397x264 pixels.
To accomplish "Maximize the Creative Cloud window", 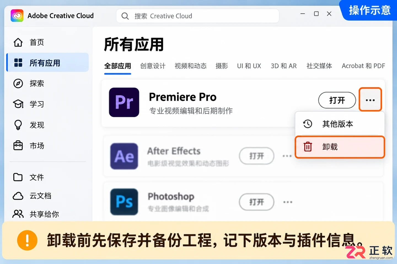I will tap(316, 14).
